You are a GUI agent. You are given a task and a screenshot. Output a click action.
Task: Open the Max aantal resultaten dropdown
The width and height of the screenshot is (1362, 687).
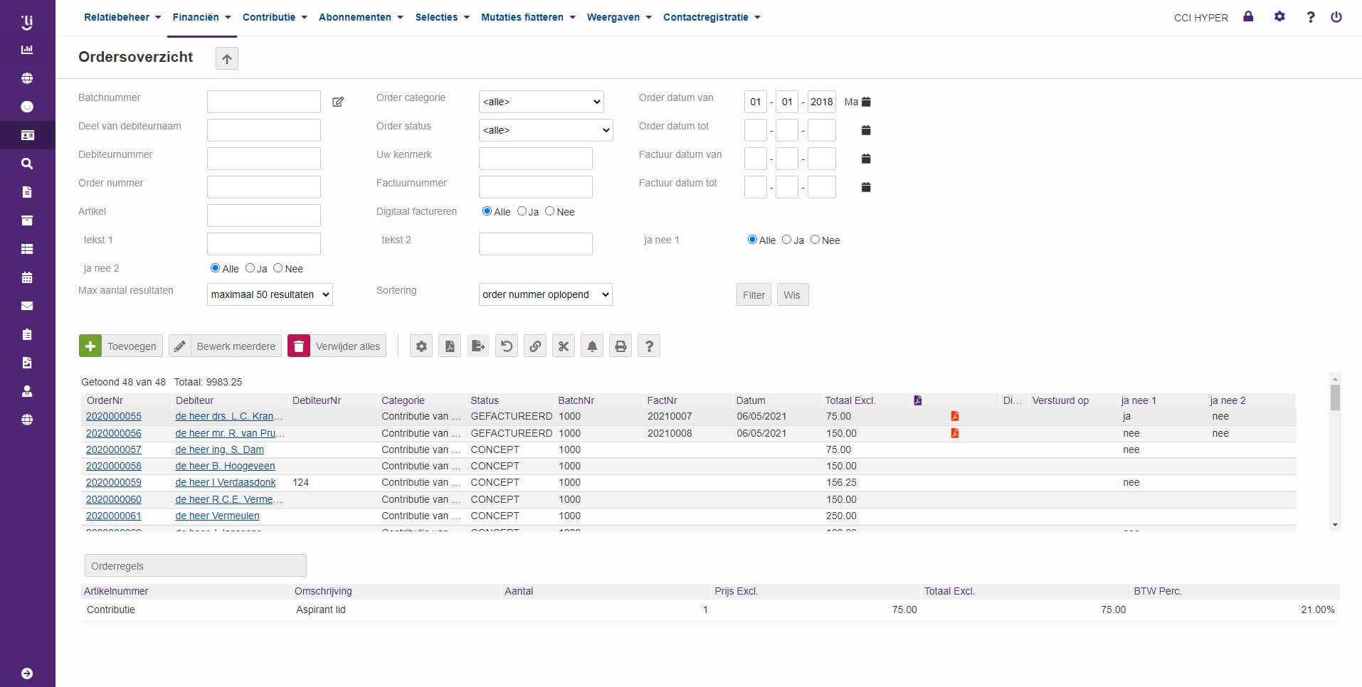[x=270, y=294]
